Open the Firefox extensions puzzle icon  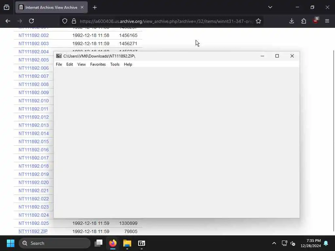pyautogui.click(x=304, y=21)
